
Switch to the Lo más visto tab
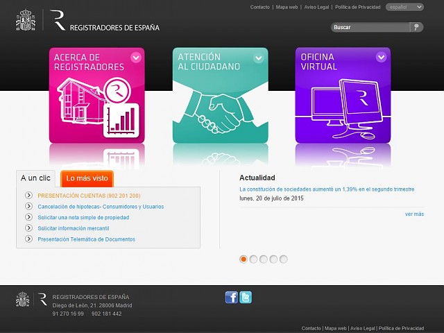[x=87, y=178]
